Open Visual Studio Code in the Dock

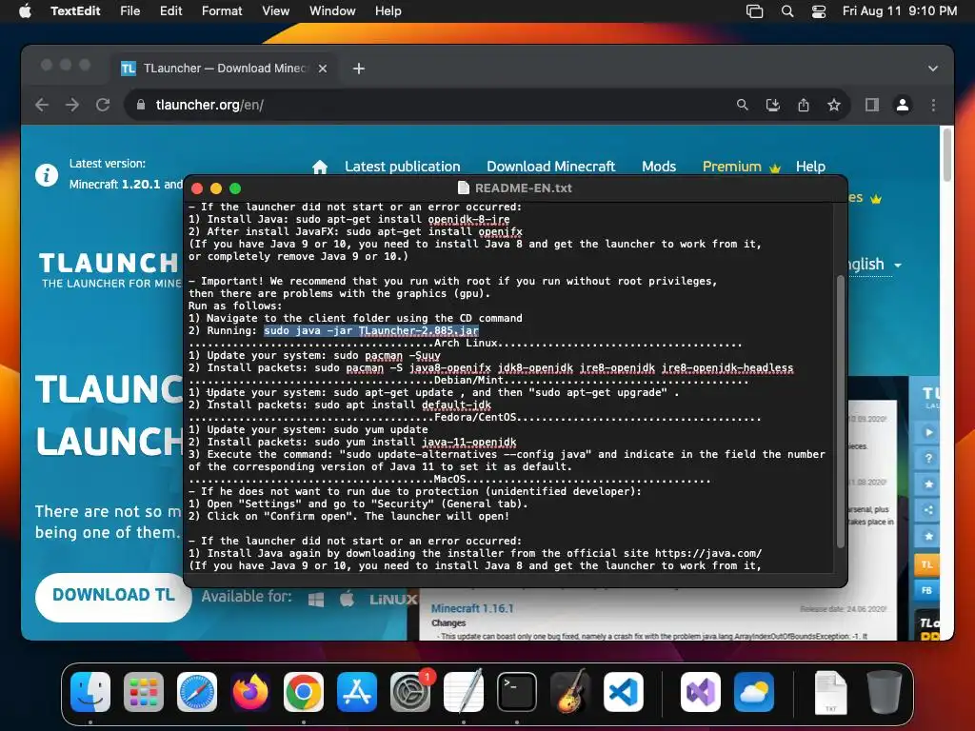[x=623, y=692]
